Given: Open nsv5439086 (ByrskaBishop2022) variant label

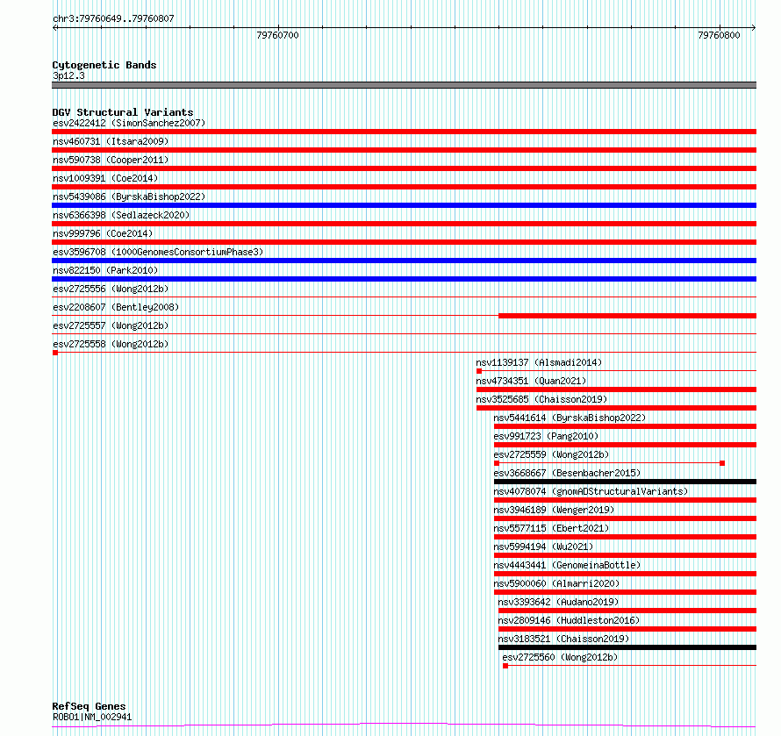Looking at the screenshot, I should [129, 197].
